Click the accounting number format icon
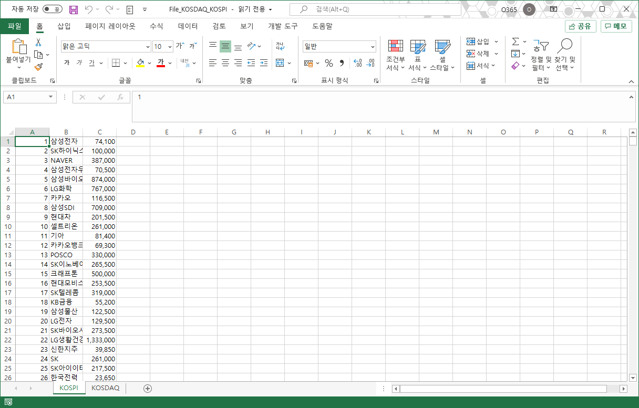Image resolution: width=639 pixels, height=408 pixels. click(x=308, y=63)
